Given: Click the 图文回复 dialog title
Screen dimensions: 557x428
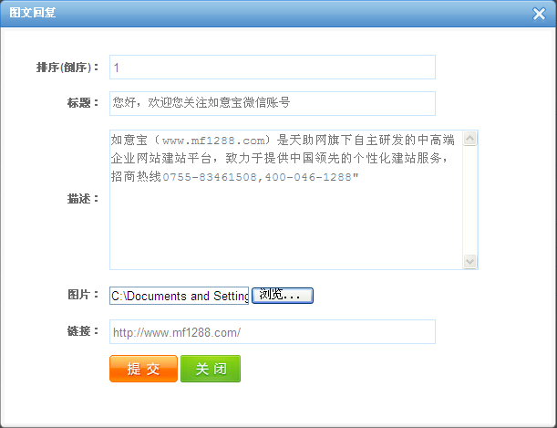Looking at the screenshot, I should click(32, 13).
